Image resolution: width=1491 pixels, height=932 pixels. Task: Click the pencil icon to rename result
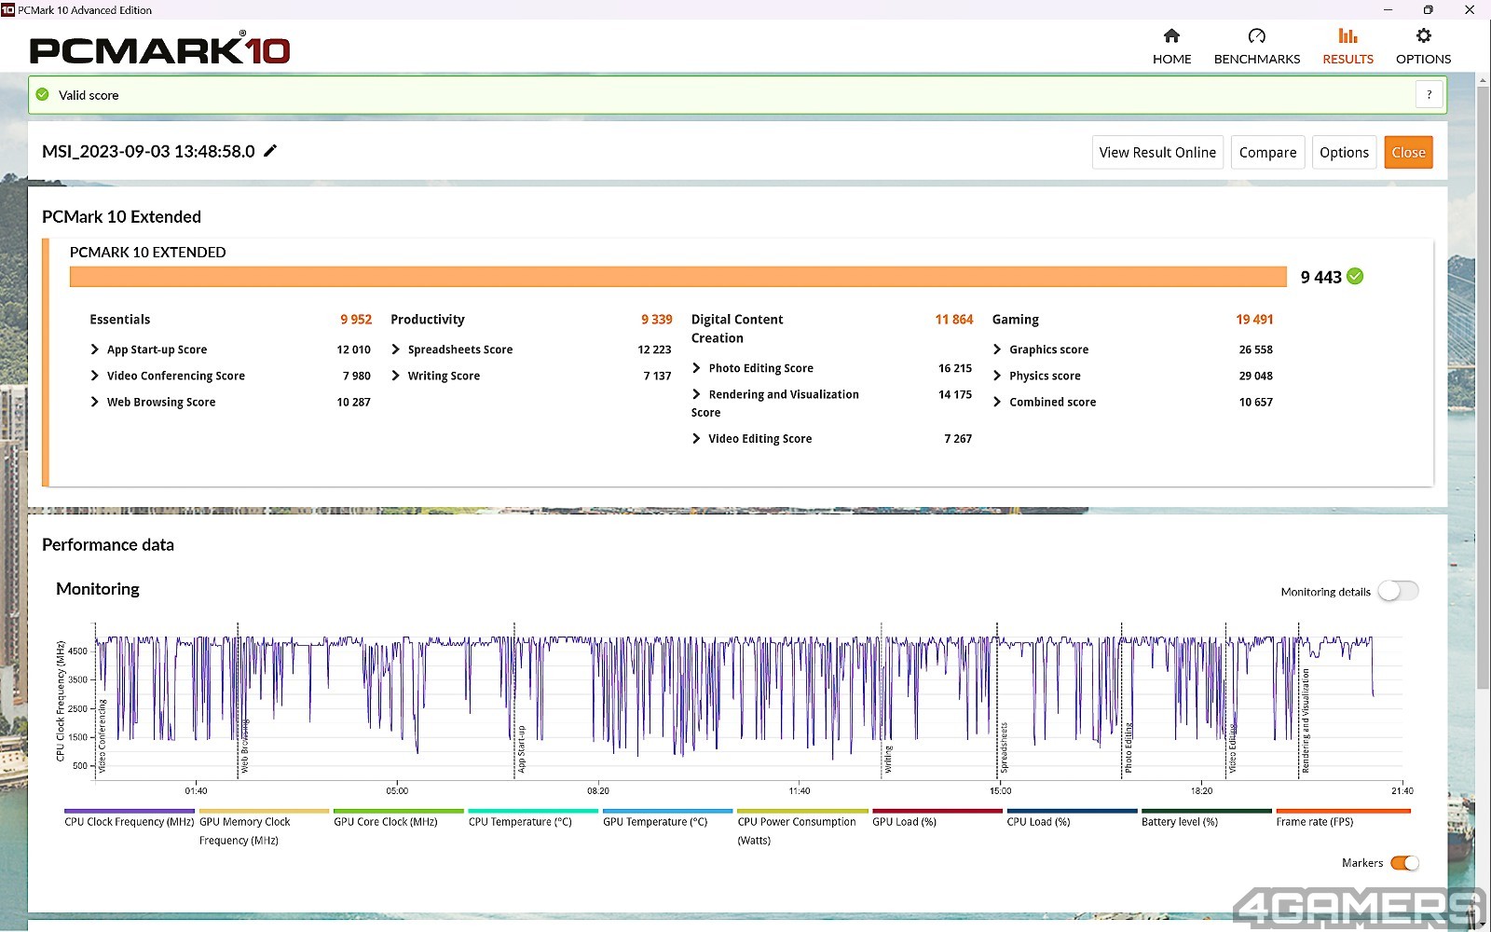[270, 151]
